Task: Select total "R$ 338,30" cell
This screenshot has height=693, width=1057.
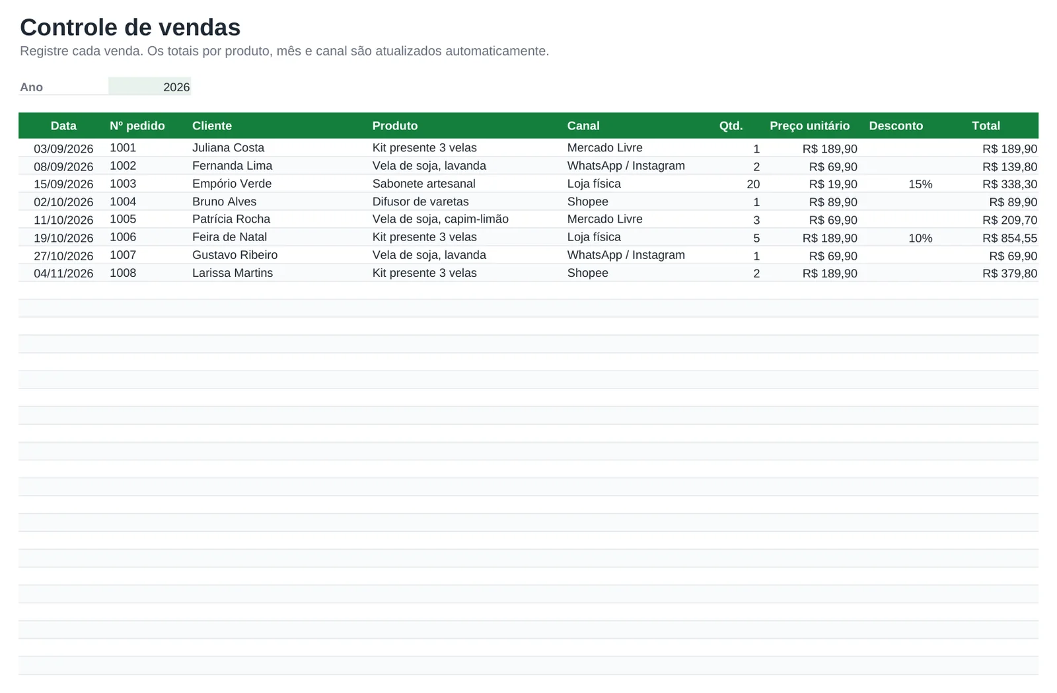Action: coord(986,184)
